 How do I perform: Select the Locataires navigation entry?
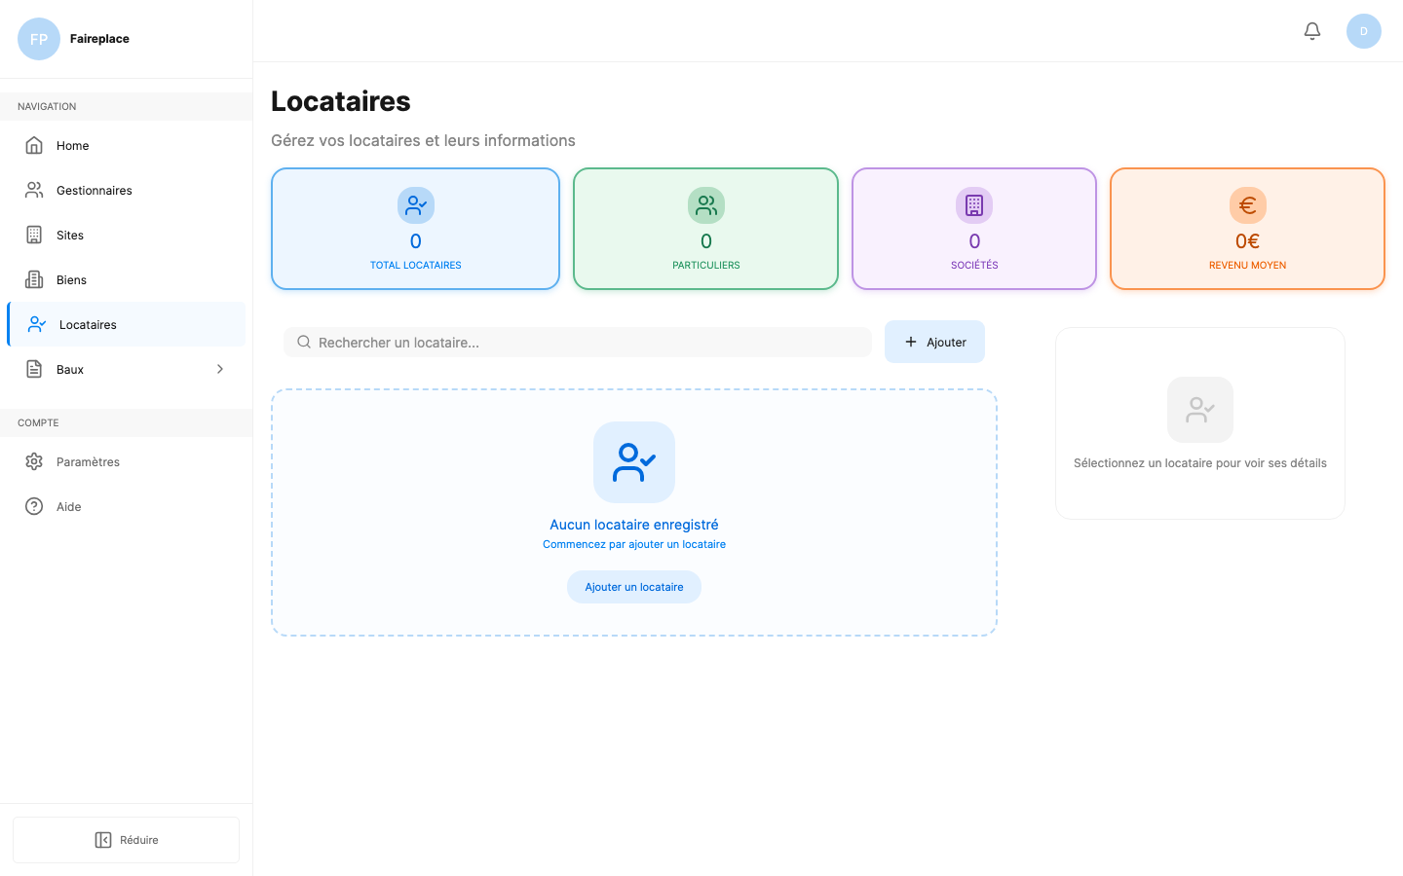[87, 324]
